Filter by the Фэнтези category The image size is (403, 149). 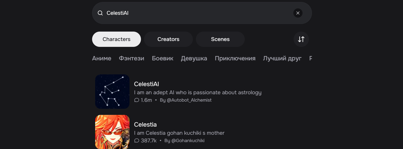[132, 58]
